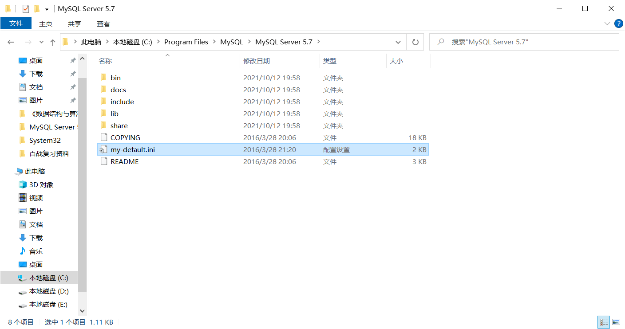The image size is (625, 329).
Task: Click navigation pane scrollbar up arrow
Action: click(82, 58)
